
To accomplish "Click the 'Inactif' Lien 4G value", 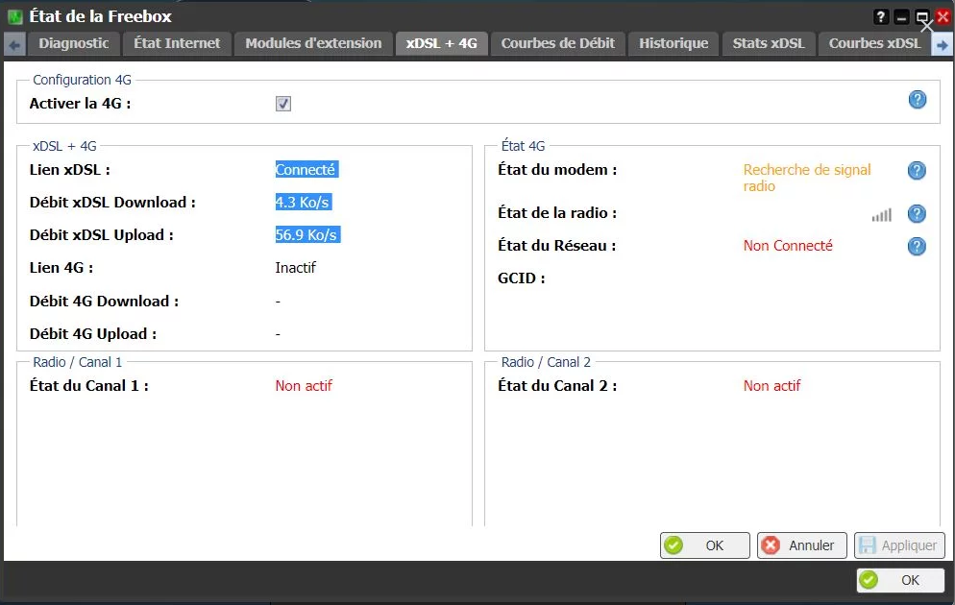I will [295, 268].
